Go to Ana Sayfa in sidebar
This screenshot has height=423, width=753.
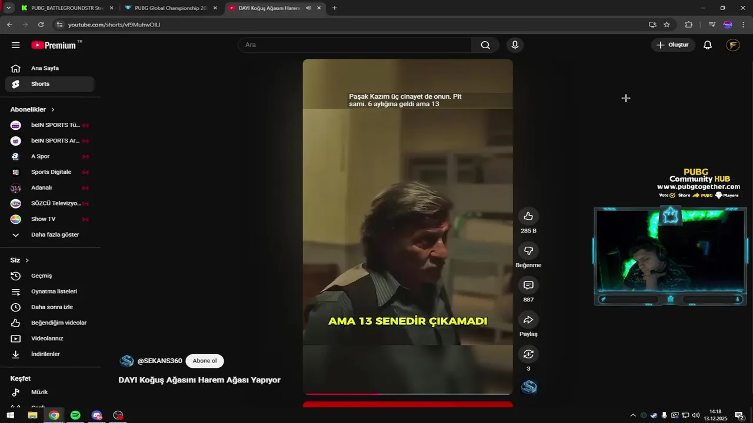coord(49,68)
